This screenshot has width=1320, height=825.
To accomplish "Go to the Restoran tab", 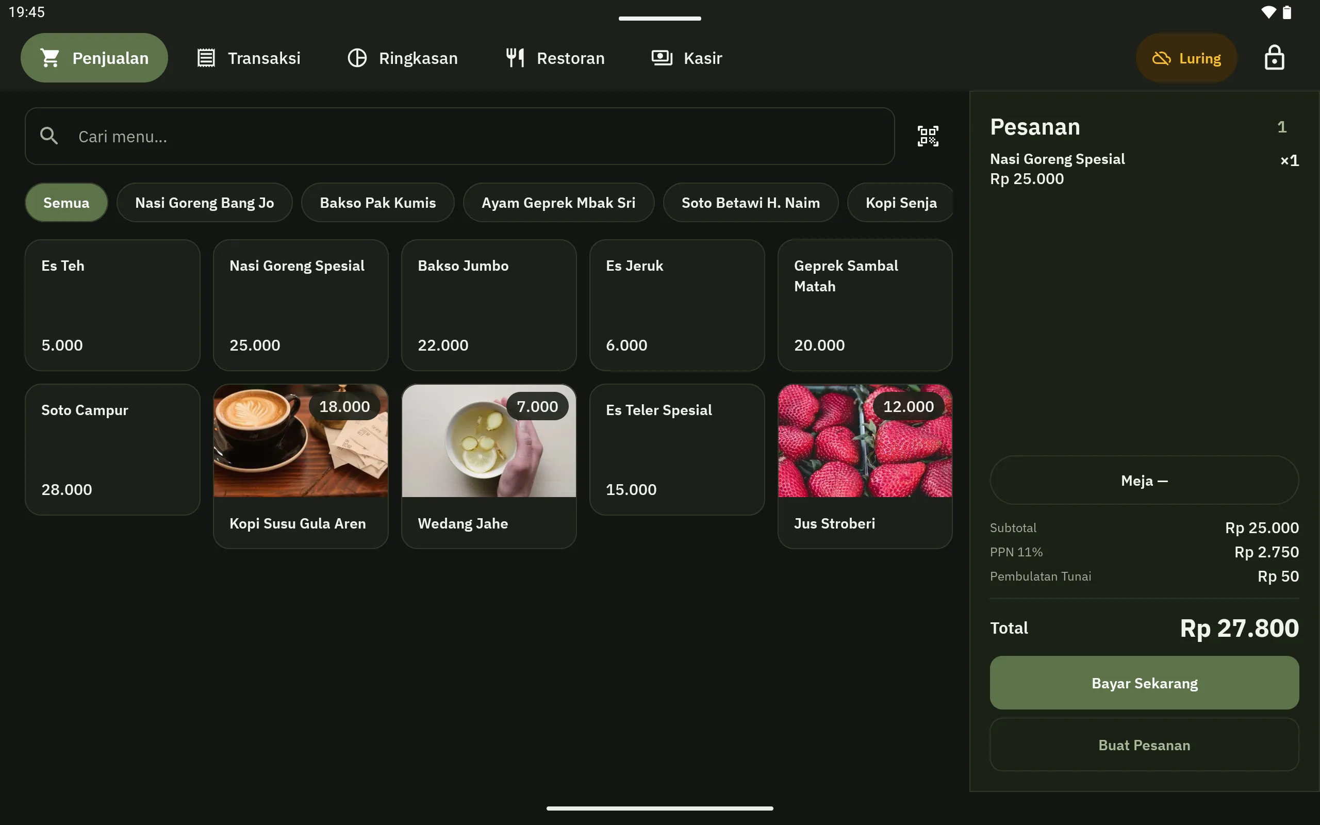I will click(555, 58).
